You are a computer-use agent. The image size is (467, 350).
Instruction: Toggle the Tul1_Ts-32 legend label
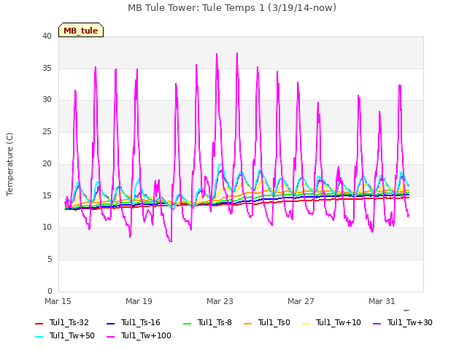[x=69, y=322]
